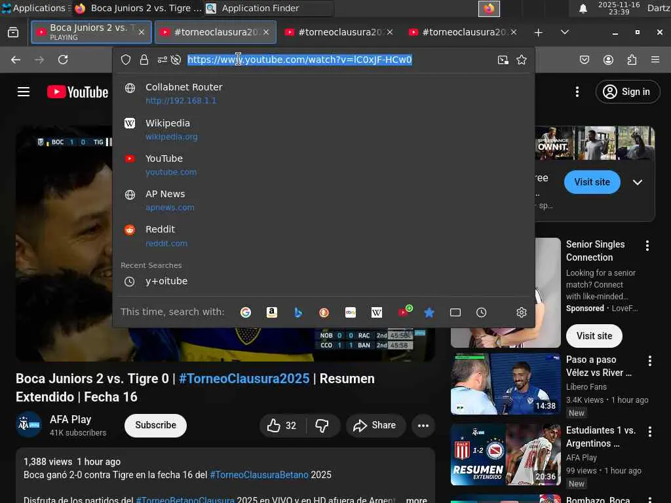Open the Firefox account icon
Screen dimensions: 671x503
pyautogui.click(x=609, y=60)
